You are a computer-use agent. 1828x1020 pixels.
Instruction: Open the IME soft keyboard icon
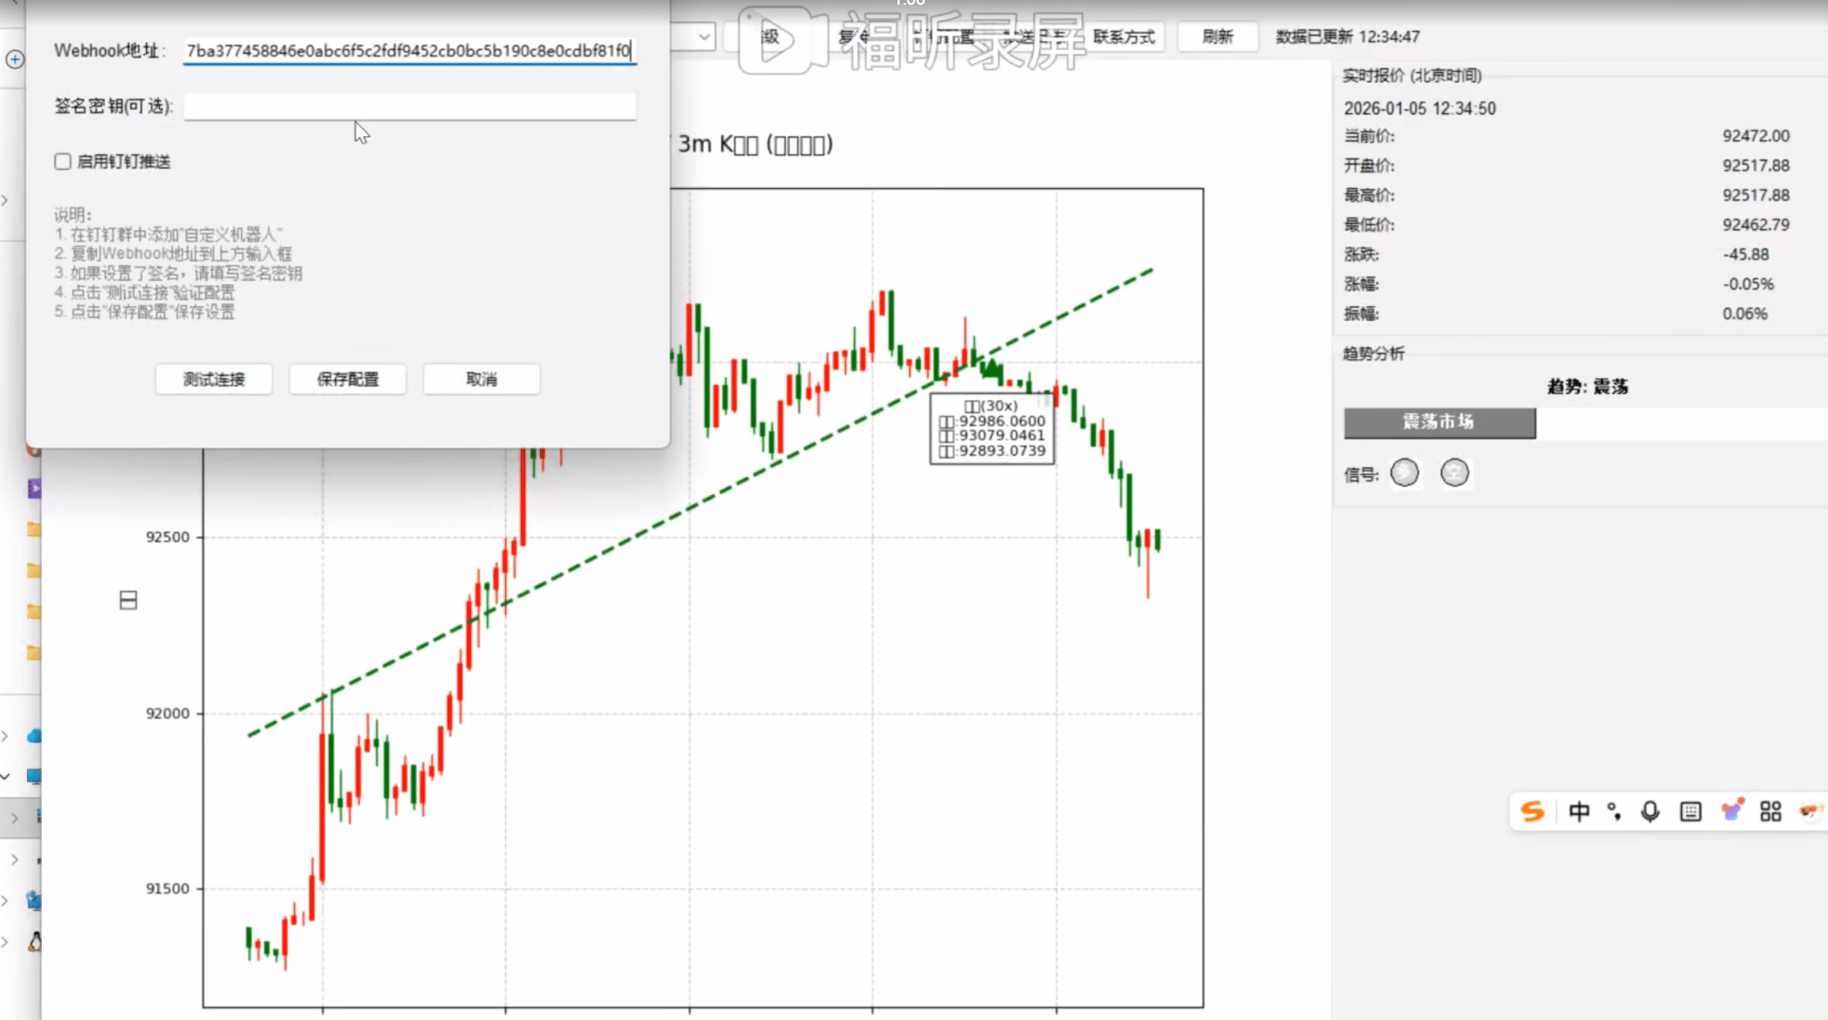tap(1690, 811)
